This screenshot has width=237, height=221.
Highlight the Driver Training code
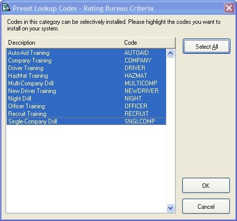[86, 68]
